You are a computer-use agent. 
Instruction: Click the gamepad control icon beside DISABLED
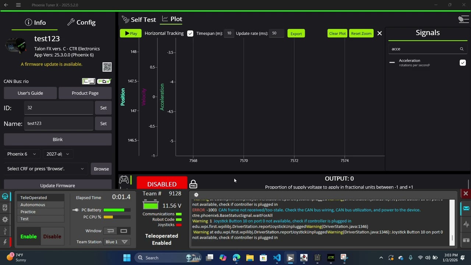[124, 180]
